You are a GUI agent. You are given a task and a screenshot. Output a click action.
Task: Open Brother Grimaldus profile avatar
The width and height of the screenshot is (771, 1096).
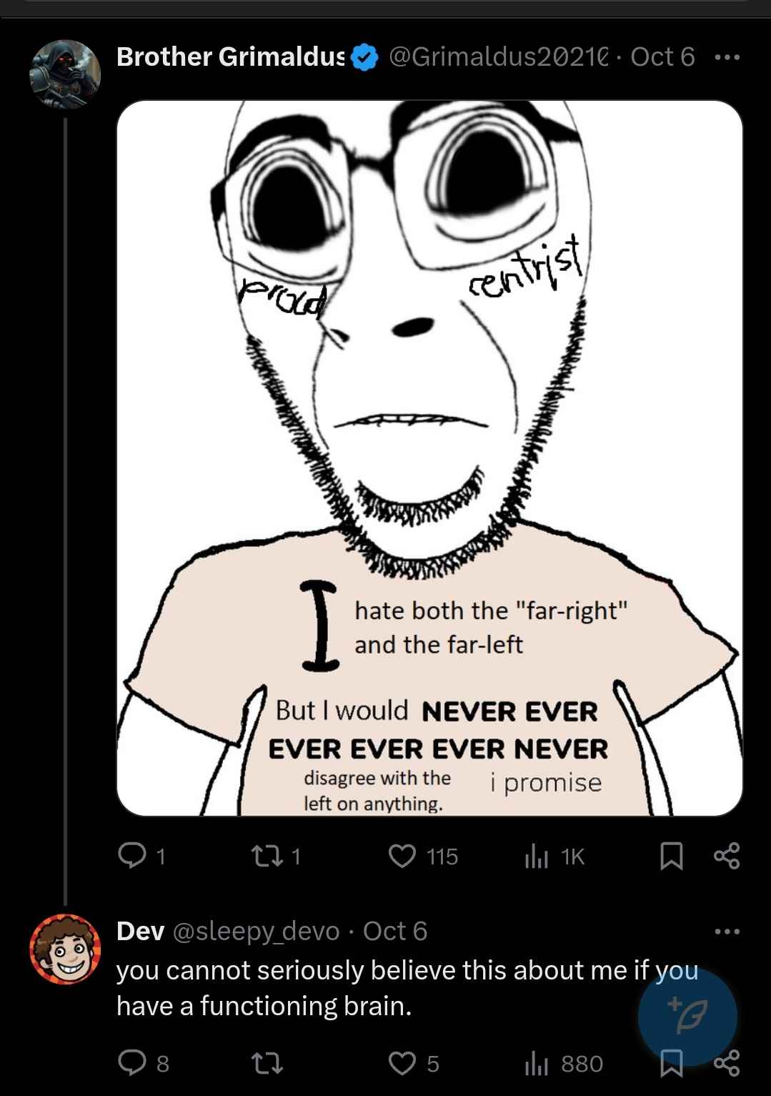64,74
